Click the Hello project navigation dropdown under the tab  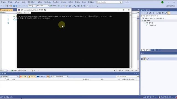[x=9, y=12]
